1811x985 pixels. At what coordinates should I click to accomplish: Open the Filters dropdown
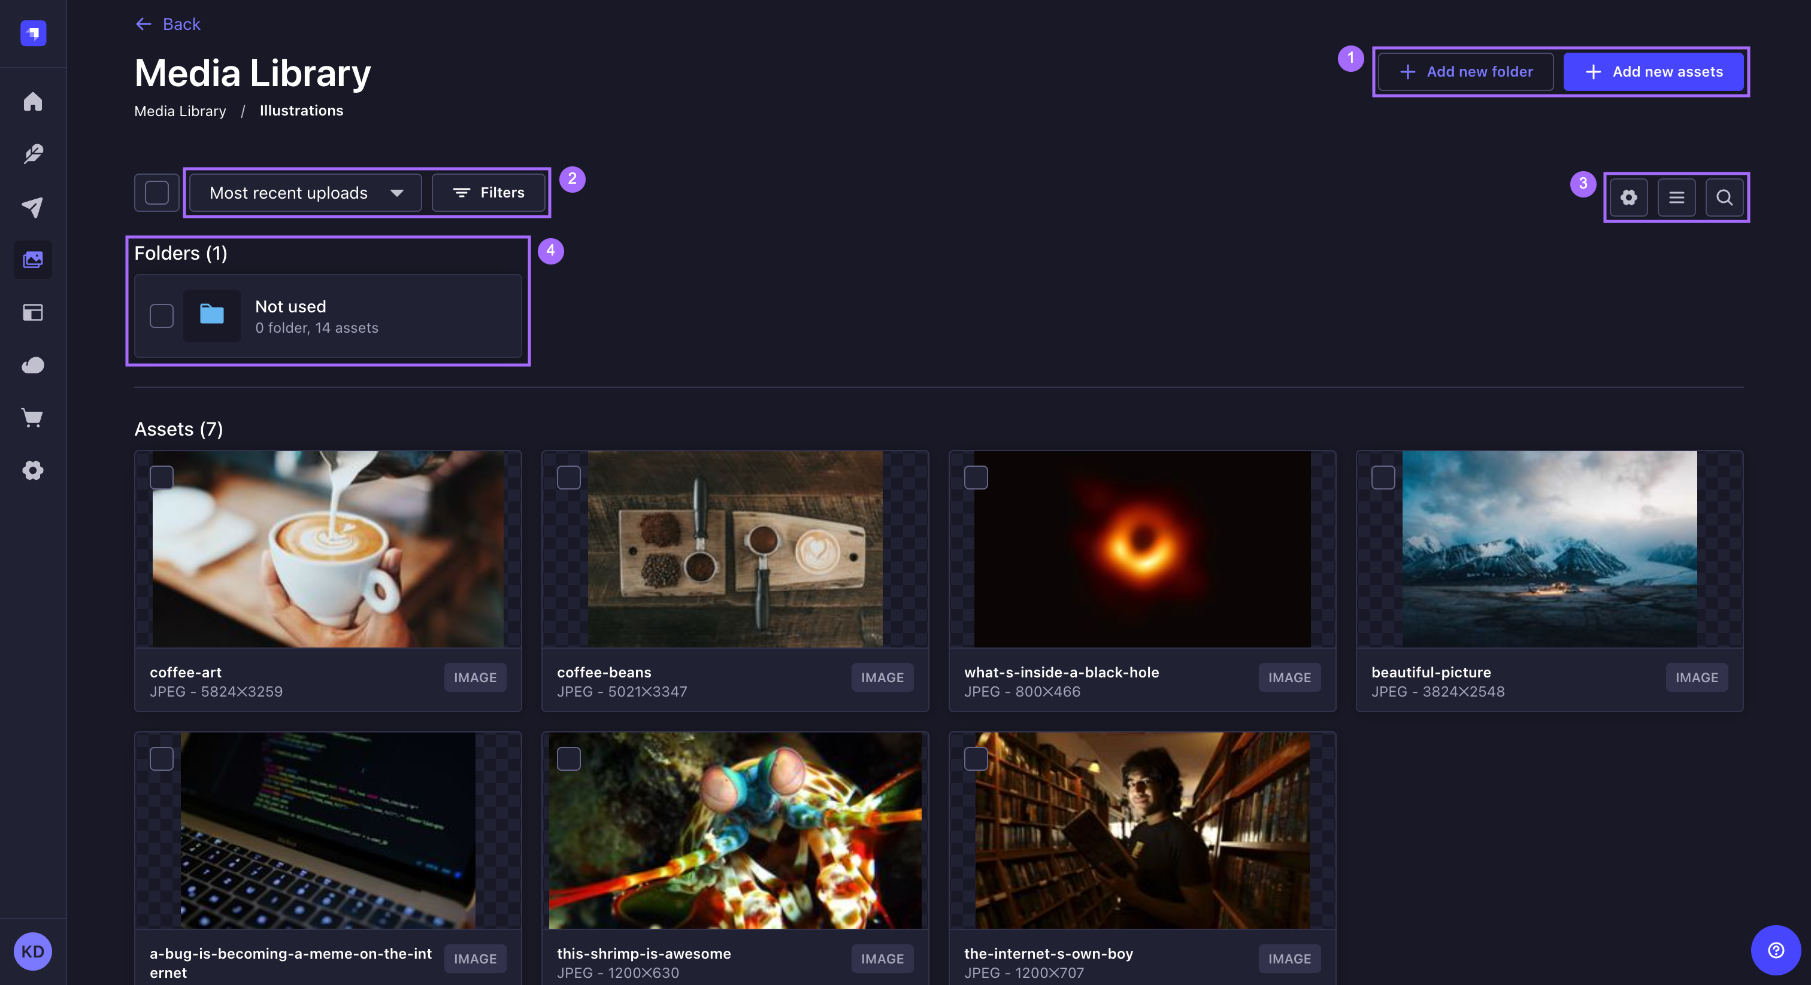tap(489, 193)
